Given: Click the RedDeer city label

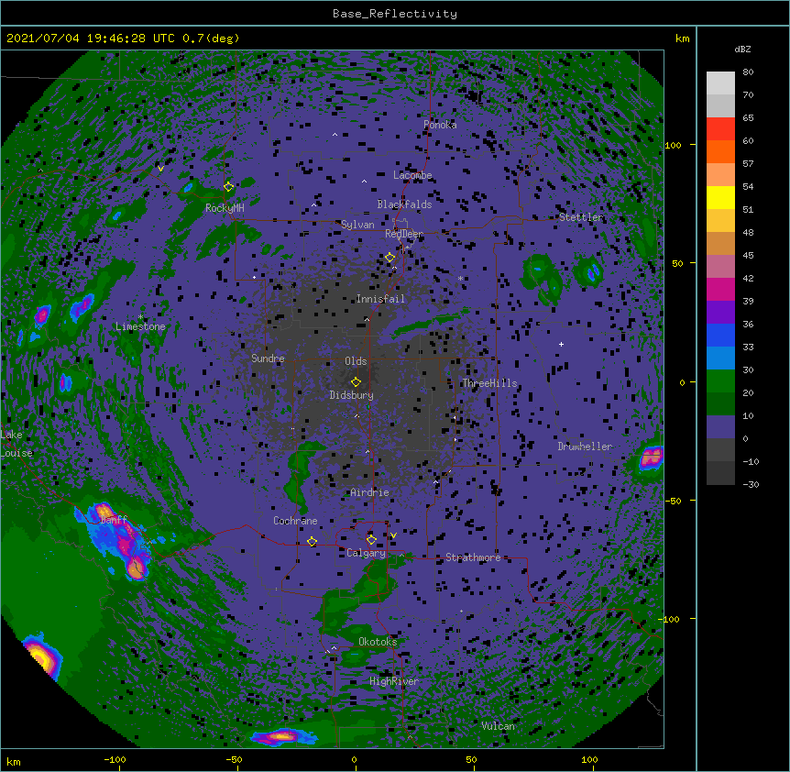Looking at the screenshot, I should [x=404, y=234].
